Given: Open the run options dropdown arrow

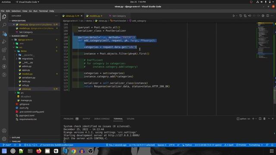Looking at the screenshot, I should click(x=237, y=16).
